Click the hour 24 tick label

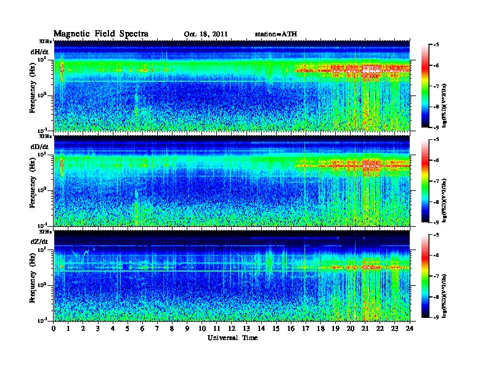tap(410, 328)
